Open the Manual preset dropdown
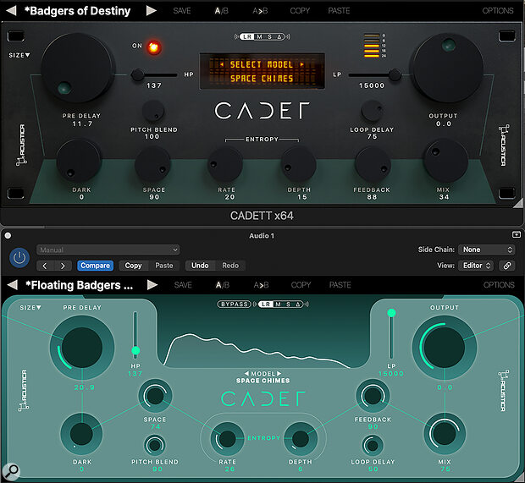The height and width of the screenshot is (483, 525). tap(108, 250)
